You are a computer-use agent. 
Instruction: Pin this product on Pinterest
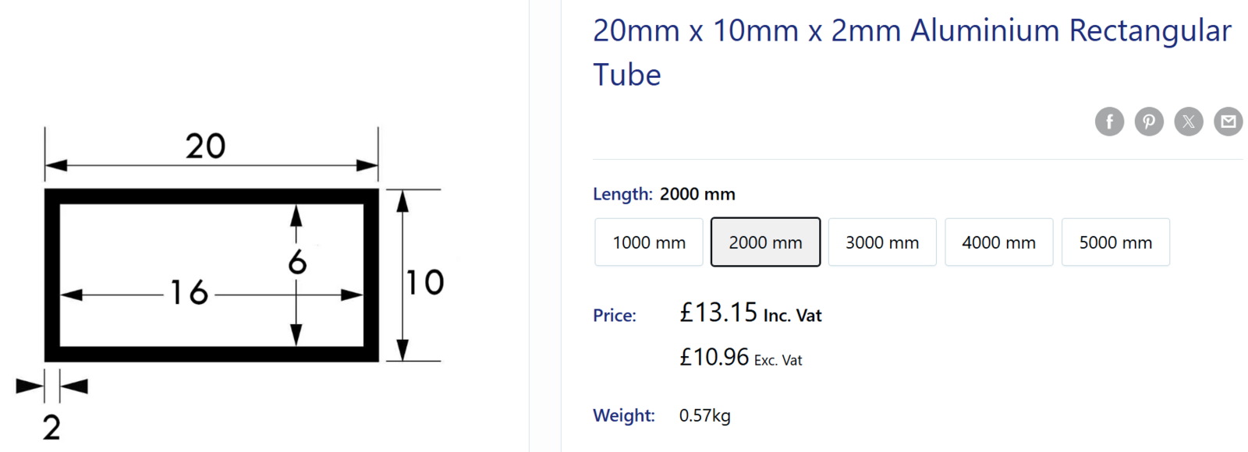click(1149, 122)
